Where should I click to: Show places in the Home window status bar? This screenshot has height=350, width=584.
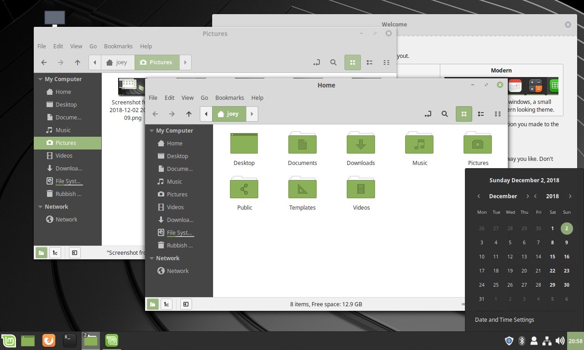pyautogui.click(x=153, y=304)
